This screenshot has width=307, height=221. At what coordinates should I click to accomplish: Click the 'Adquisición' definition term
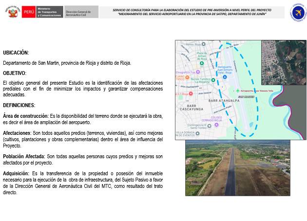(16, 173)
